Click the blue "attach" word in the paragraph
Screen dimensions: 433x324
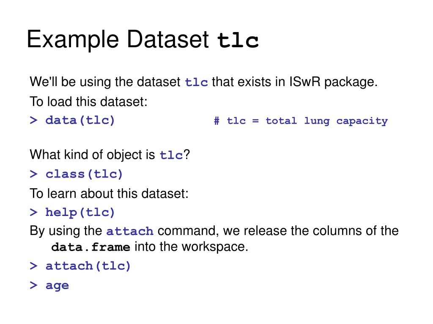[x=130, y=231]
